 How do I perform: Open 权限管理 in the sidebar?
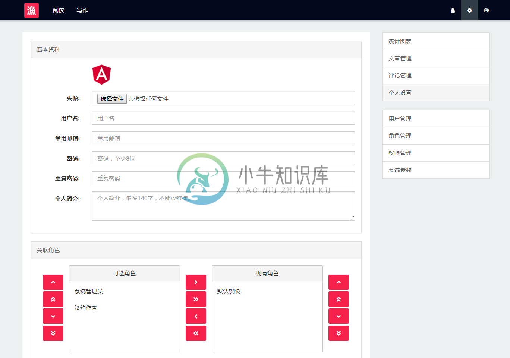[436, 153]
